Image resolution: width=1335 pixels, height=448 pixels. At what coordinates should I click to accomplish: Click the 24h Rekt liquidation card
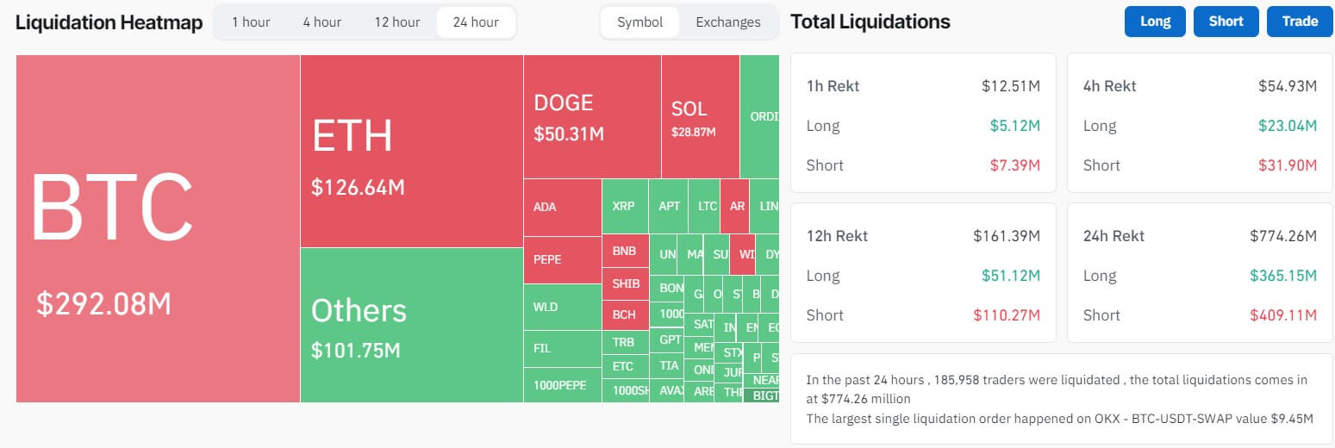[1200, 272]
